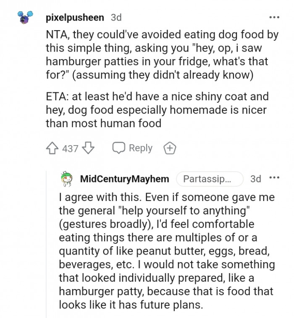
Task: Click the award plus icon
Action: [x=171, y=149]
